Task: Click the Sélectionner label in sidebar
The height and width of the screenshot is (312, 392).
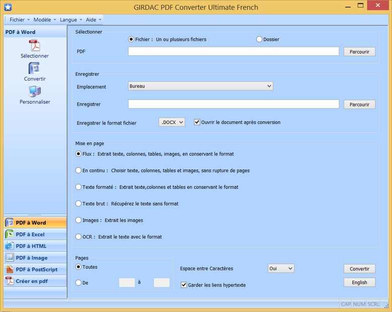Action: [x=35, y=56]
